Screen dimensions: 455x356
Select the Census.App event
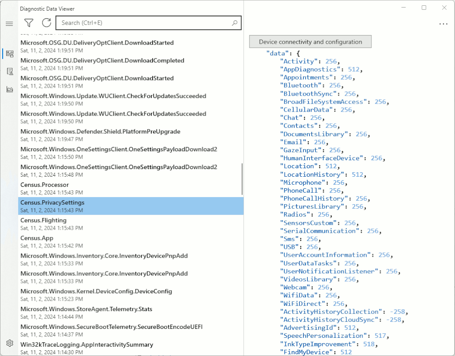131,242
